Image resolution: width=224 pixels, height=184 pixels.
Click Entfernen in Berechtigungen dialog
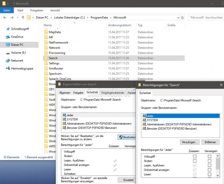[x=210, y=142]
